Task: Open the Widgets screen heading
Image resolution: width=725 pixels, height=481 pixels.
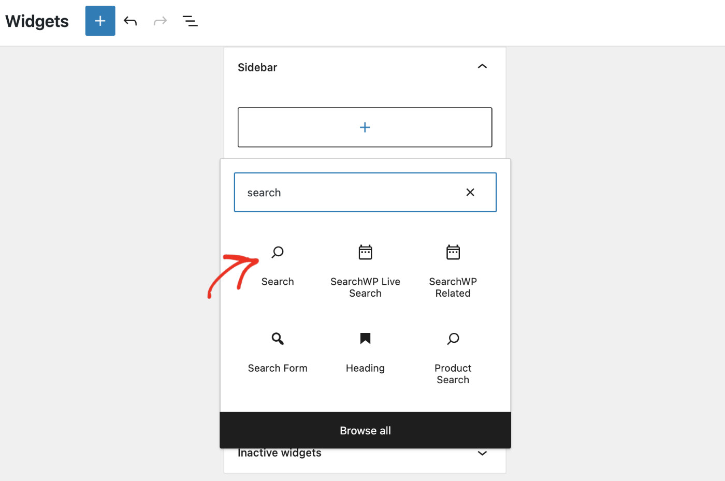Action: coord(36,21)
